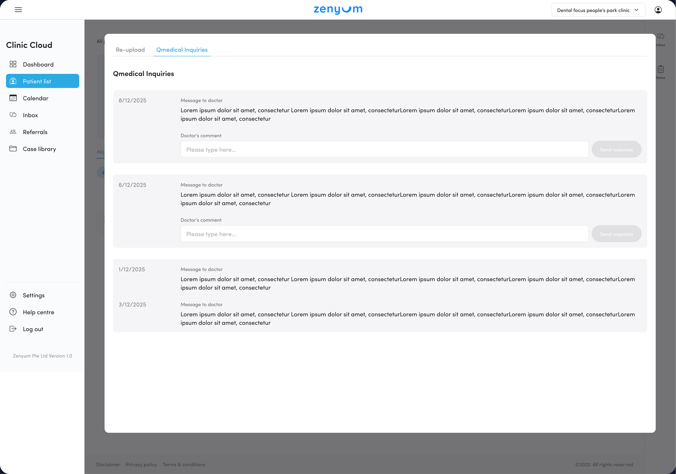Click Send response for 8/12/2025 inquiry

pos(616,149)
